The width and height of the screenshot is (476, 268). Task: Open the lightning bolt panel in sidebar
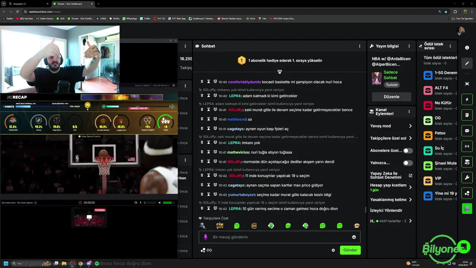[x=467, y=100]
